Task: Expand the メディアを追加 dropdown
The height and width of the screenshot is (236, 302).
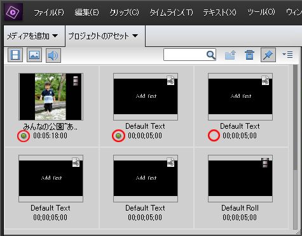Action: point(32,36)
